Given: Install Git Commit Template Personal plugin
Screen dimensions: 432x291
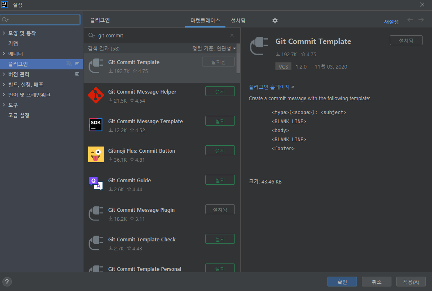Looking at the screenshot, I should pos(220,268).
